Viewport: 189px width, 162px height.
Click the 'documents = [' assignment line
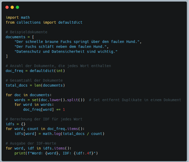[x=20, y=37]
